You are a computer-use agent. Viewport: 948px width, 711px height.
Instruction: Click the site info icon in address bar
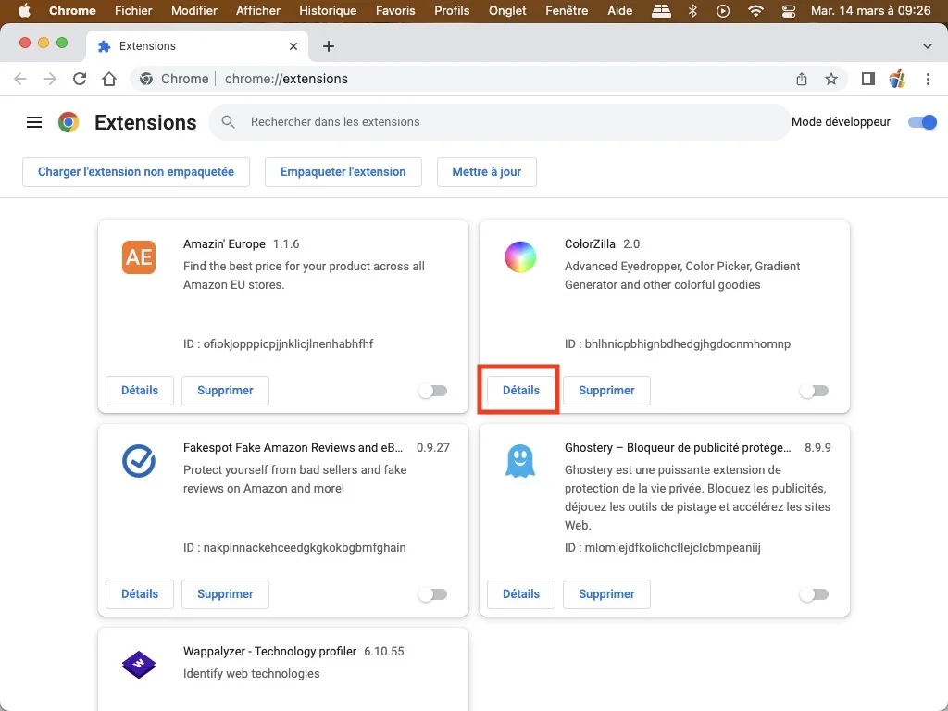[x=146, y=79]
